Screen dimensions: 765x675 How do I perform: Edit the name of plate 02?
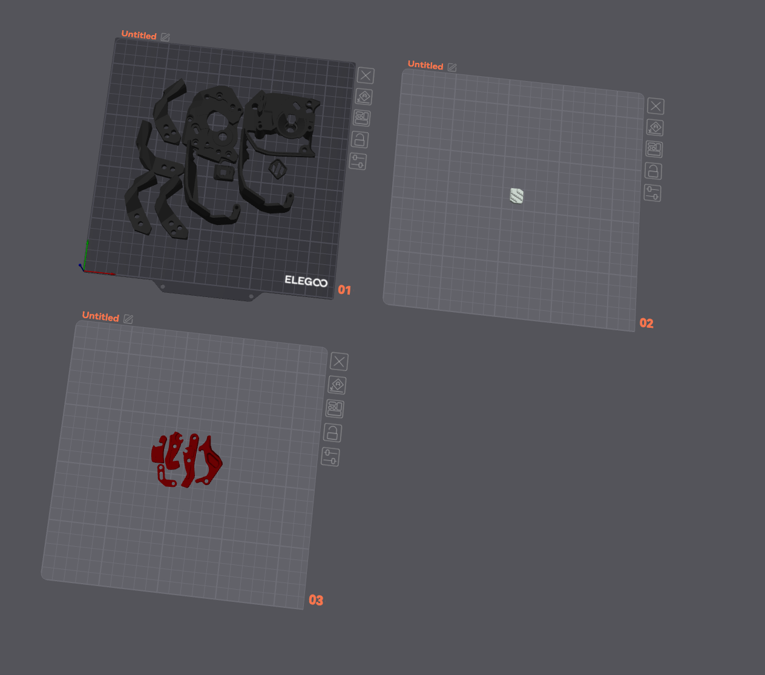(452, 67)
